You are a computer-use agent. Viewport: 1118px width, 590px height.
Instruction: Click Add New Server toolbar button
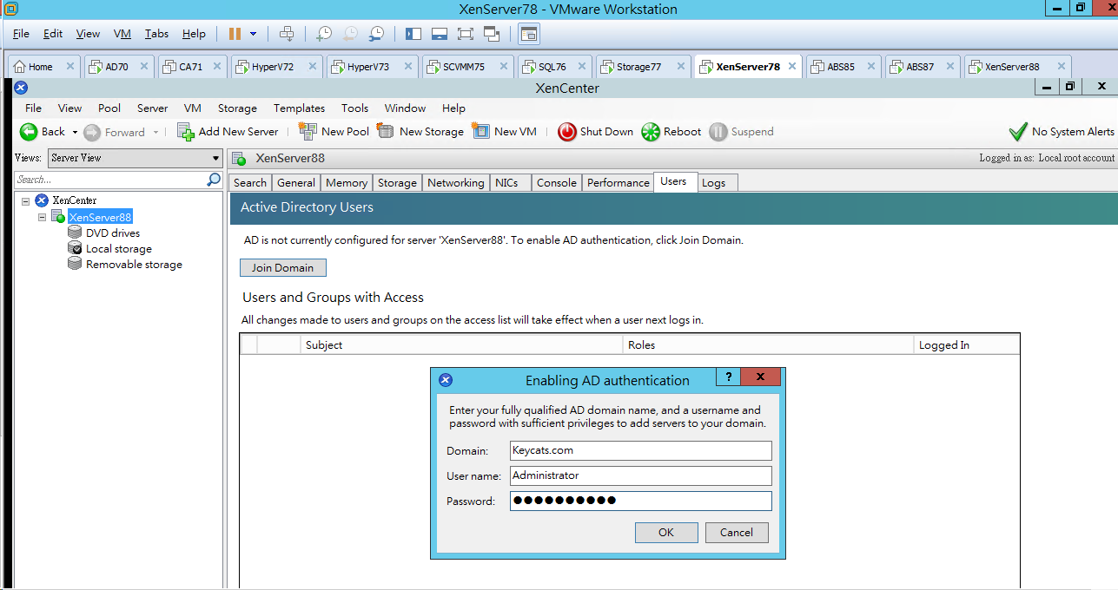point(228,132)
